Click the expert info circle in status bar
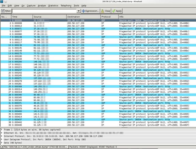Screen dimensions: 196x149 [x=1, y=147]
